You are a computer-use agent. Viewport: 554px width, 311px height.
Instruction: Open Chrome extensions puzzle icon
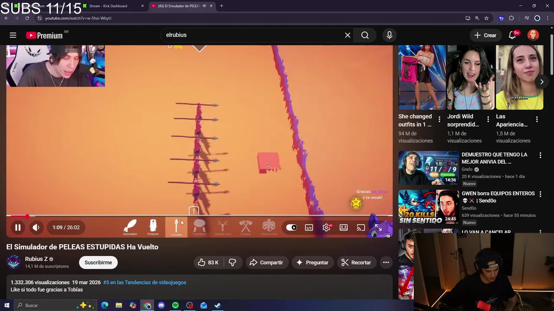coord(512,18)
